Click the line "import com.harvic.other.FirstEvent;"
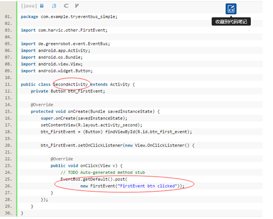Image resolution: width=273 pixels, height=219 pixels. point(64,30)
